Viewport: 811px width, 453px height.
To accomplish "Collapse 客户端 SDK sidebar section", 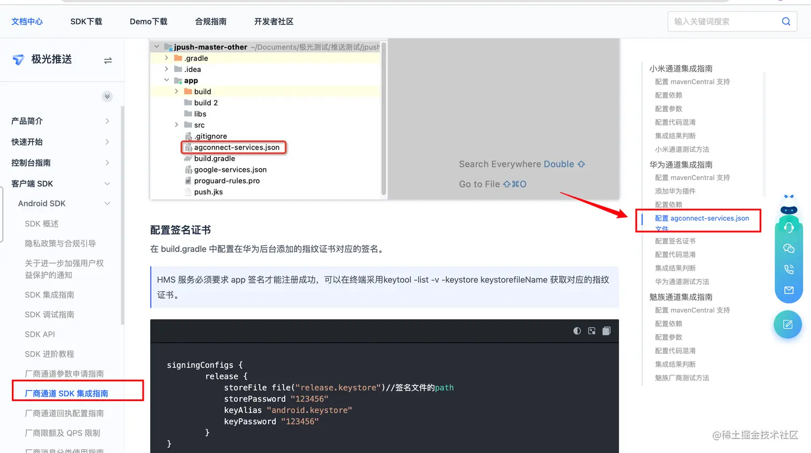I will tap(61, 184).
